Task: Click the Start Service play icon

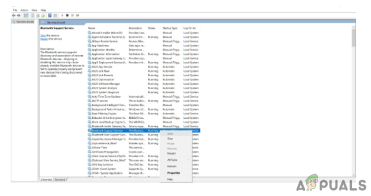Action: [62, 15]
